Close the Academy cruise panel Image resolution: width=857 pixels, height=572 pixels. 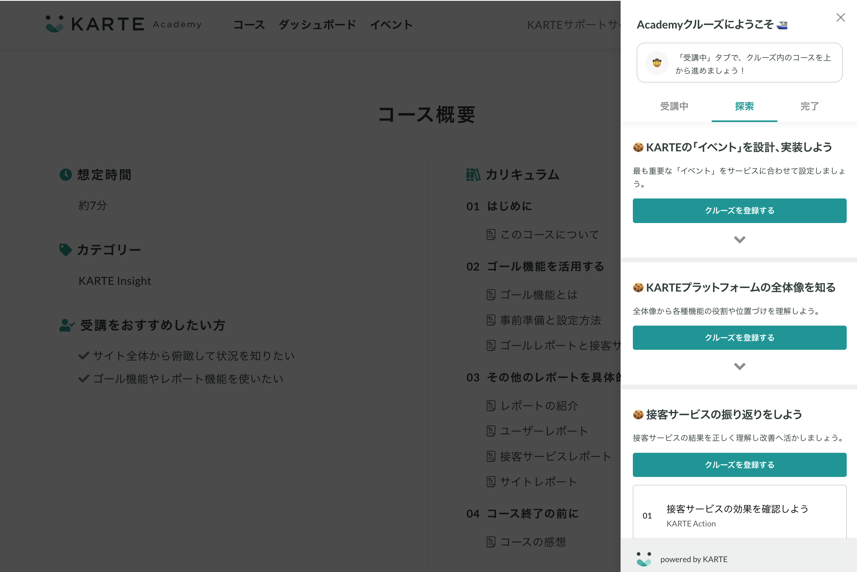tap(840, 17)
